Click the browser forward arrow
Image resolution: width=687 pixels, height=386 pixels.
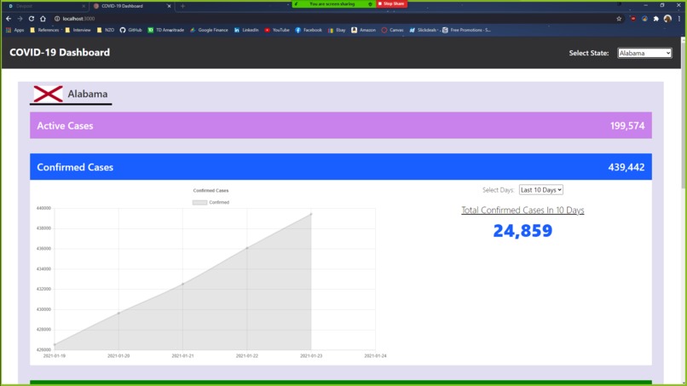pyautogui.click(x=20, y=19)
